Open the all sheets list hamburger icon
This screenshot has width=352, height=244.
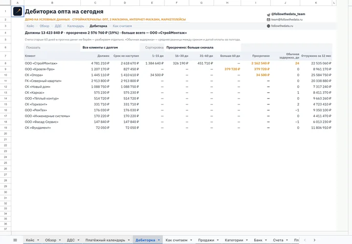click(15, 240)
